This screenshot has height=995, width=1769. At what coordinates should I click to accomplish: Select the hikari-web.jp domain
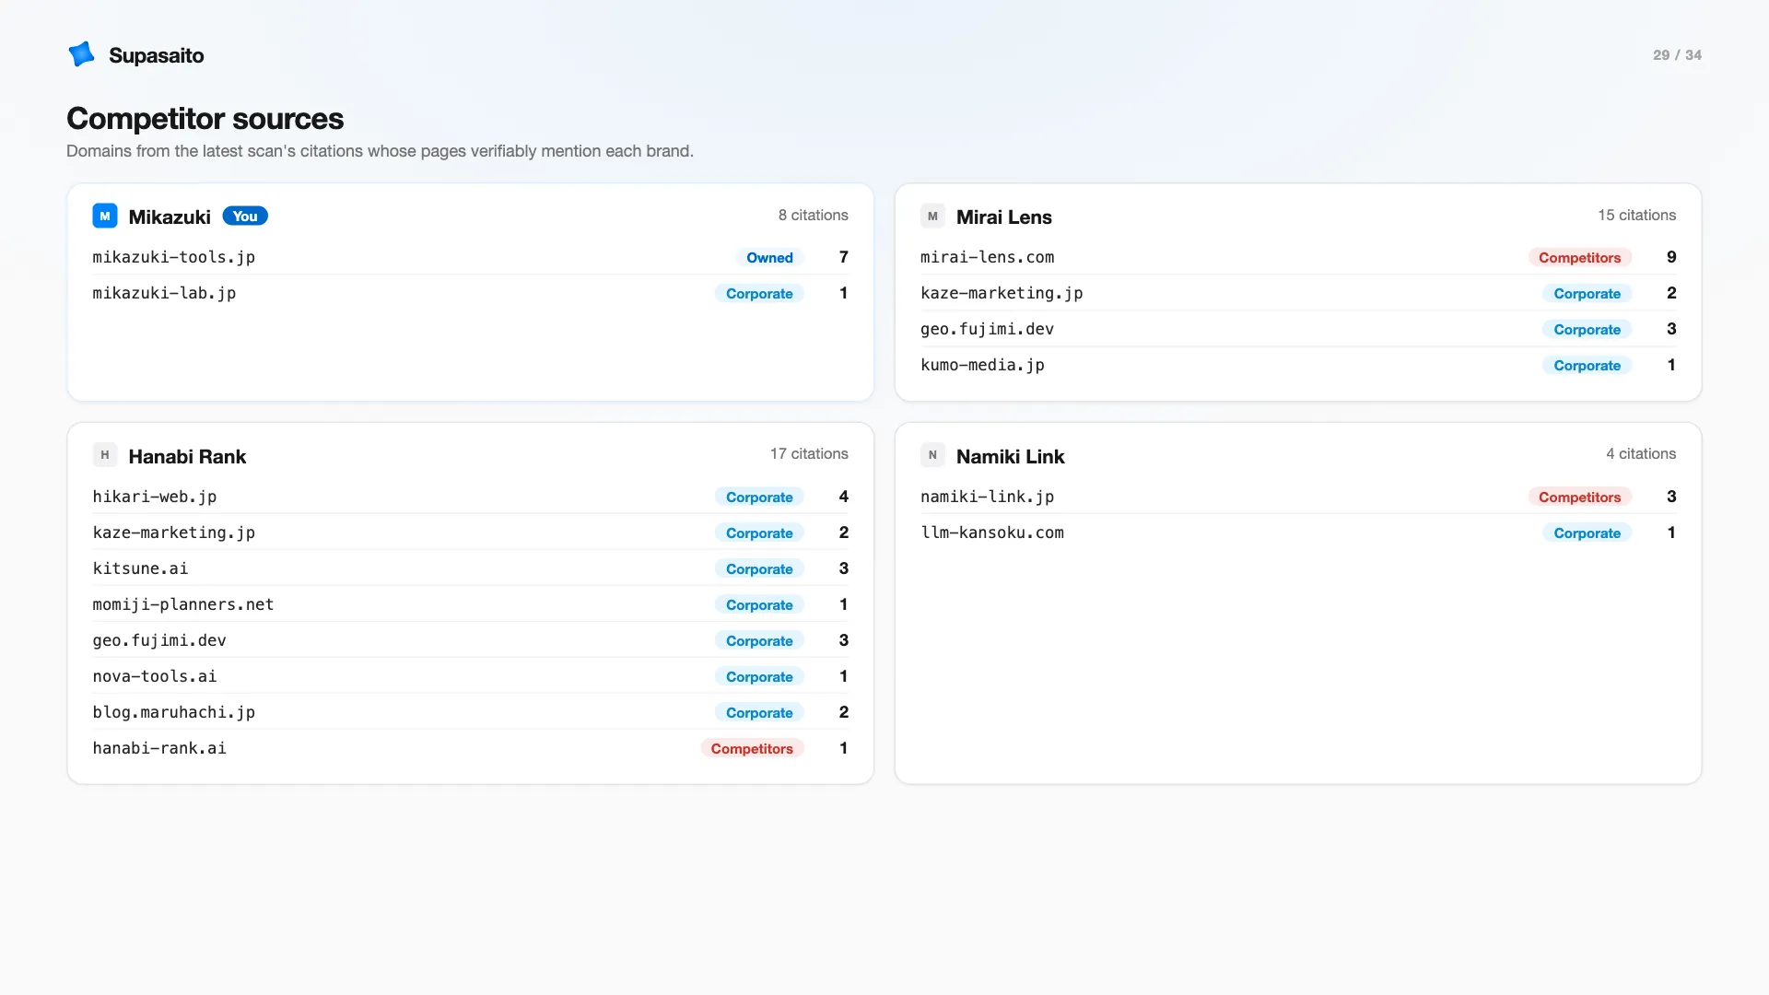155,497
